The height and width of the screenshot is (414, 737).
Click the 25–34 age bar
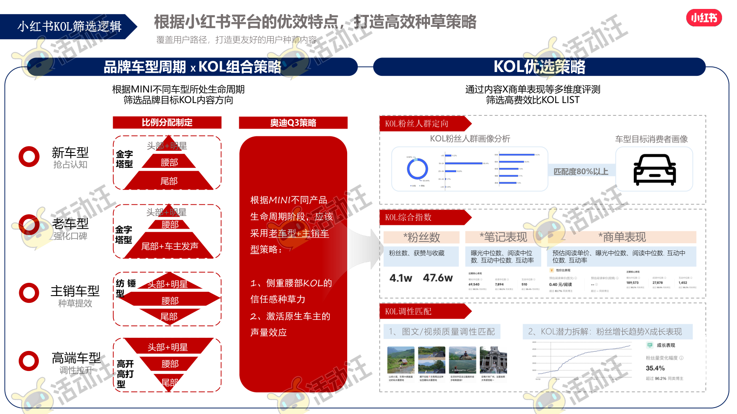tap(450, 171)
